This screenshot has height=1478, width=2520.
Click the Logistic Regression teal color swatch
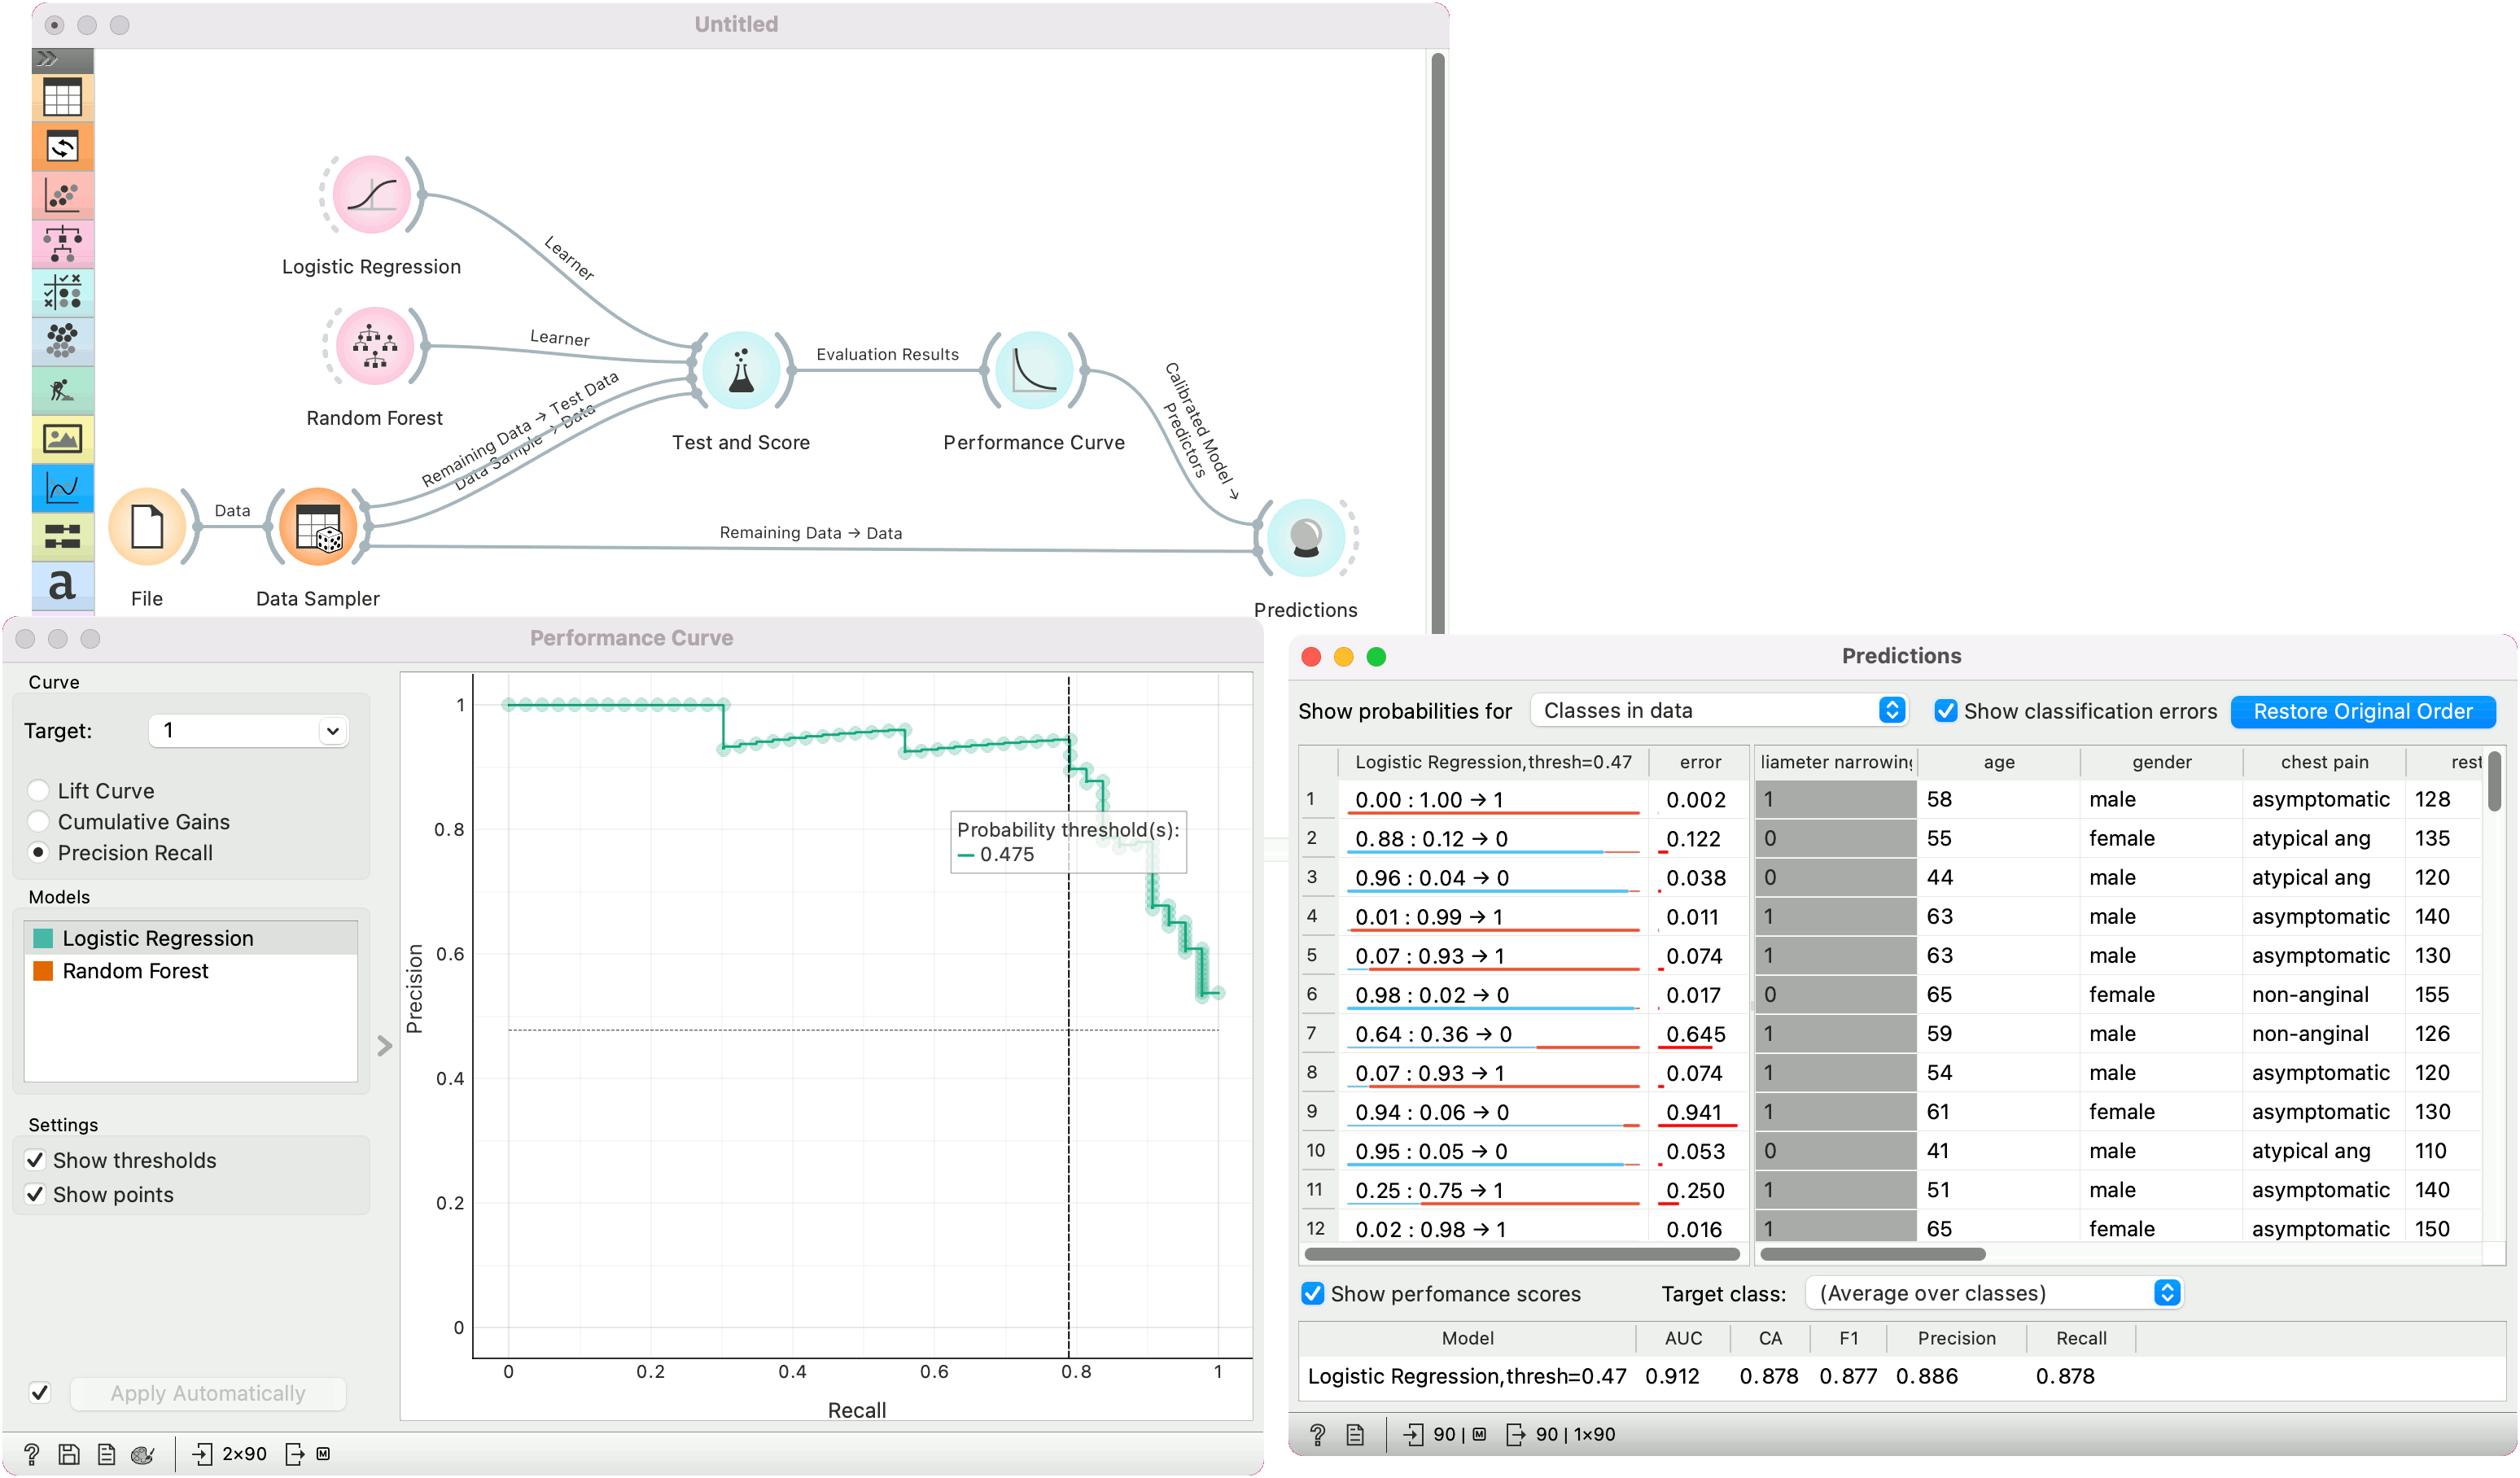[43, 938]
